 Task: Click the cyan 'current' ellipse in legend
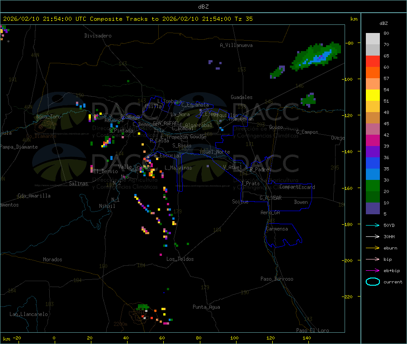point(373,282)
